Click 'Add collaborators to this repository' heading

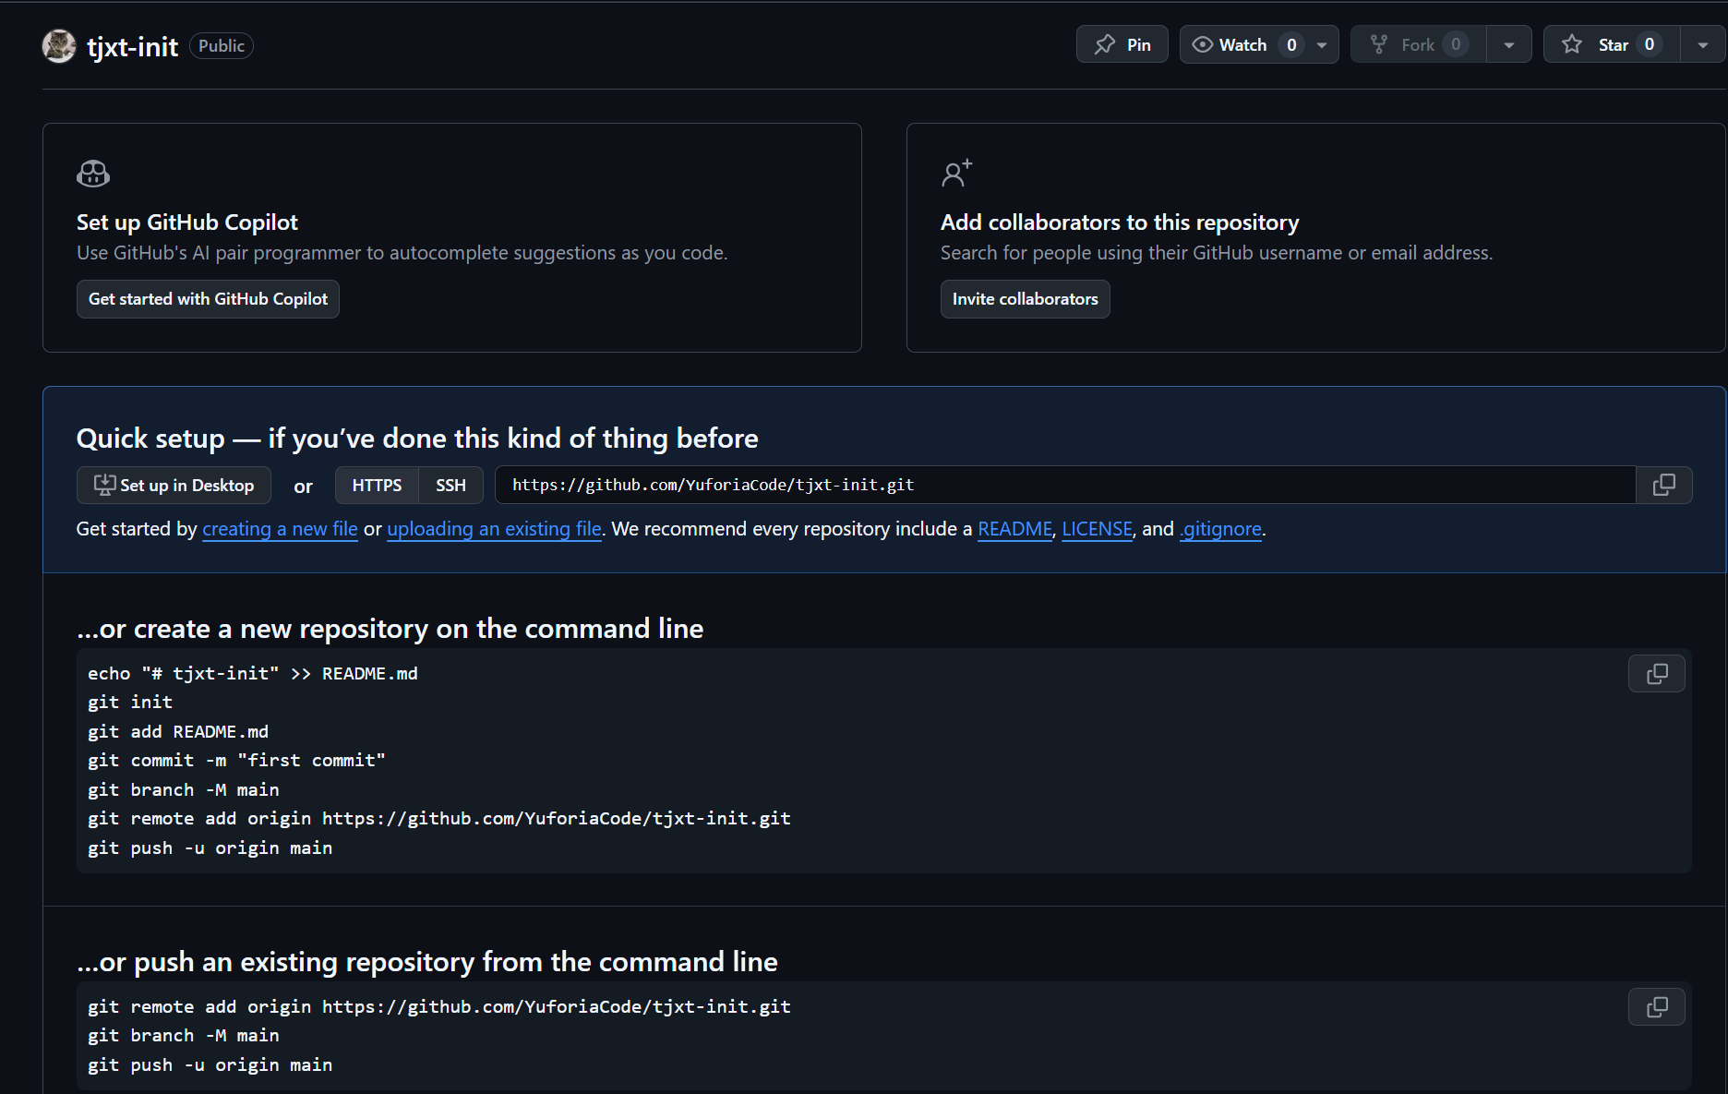1120,222
